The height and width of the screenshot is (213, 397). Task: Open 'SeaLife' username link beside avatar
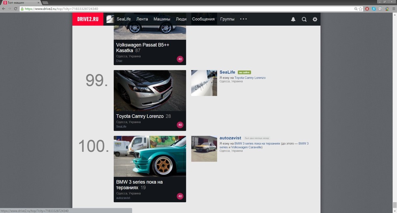[x=227, y=72]
